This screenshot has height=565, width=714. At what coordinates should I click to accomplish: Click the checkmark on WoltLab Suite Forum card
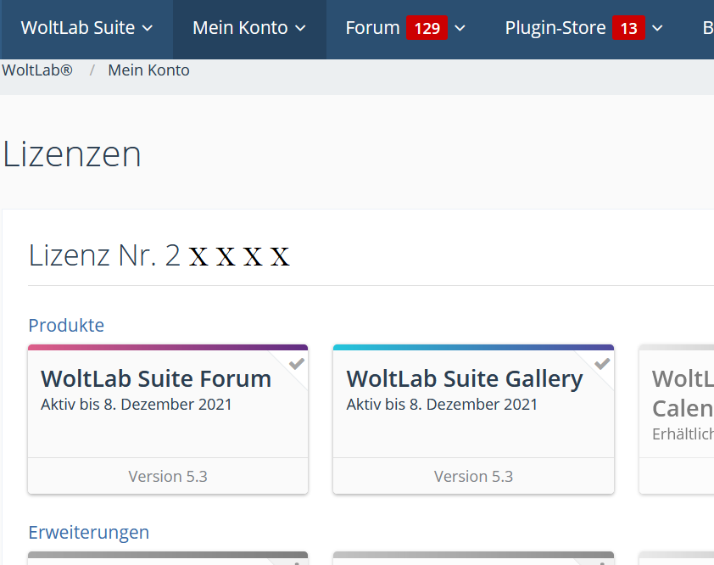click(297, 363)
